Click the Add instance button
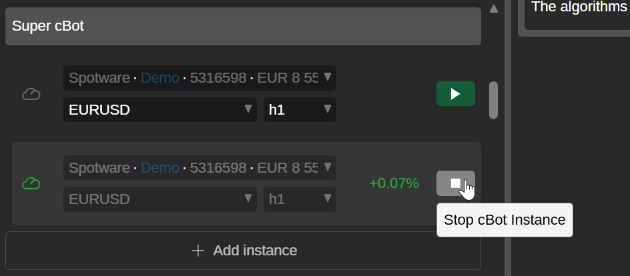 pos(243,251)
